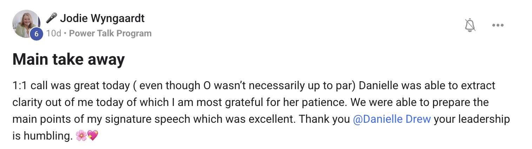This screenshot has height=149, width=532.
Task: Click the level 6 badge on avatar
Action: tap(36, 34)
